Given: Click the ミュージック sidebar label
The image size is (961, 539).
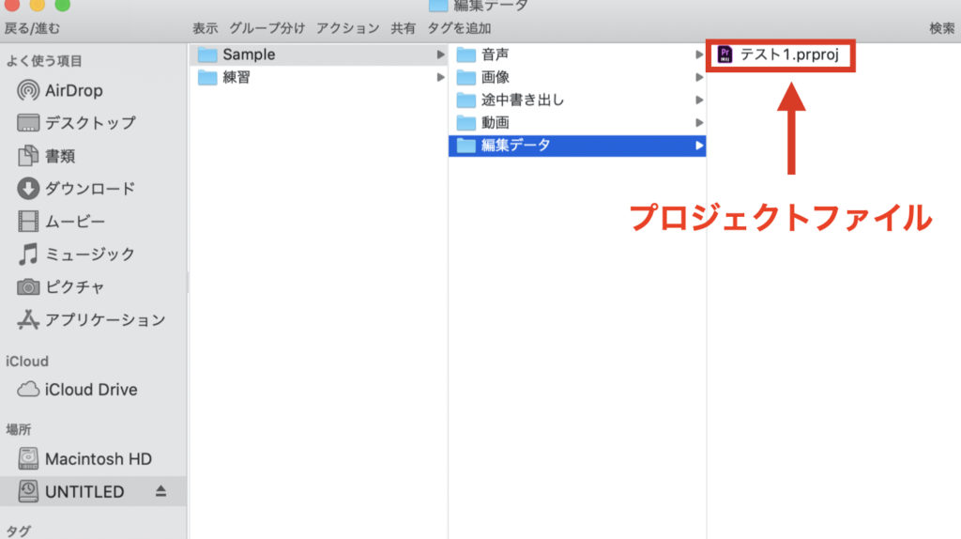Looking at the screenshot, I should tap(90, 254).
